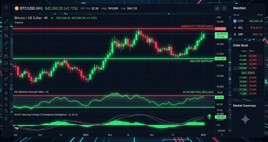
Task: Select the trend line drawing tool
Action: [6, 22]
